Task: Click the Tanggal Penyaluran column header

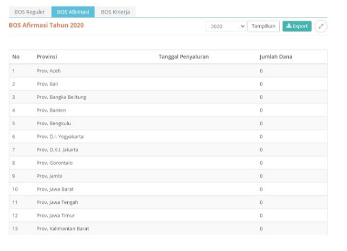Action: [x=183, y=57]
